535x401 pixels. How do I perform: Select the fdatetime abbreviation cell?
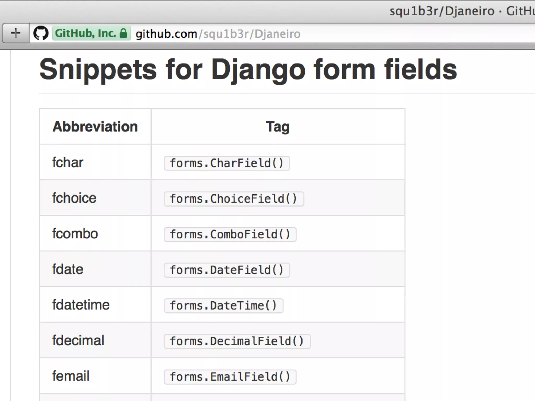95,305
